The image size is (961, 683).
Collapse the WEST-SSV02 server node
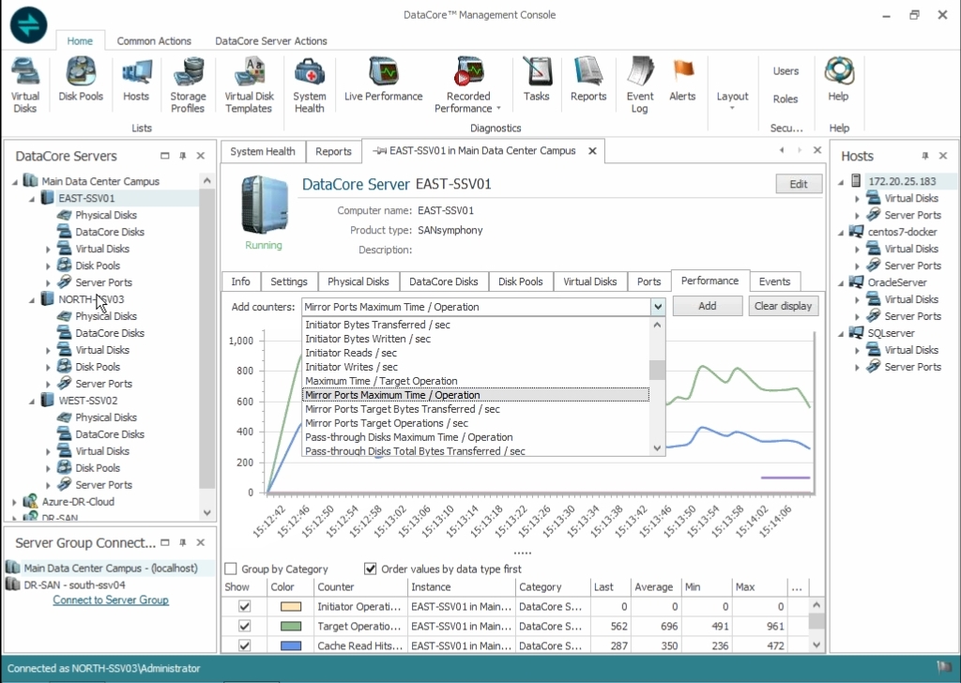pos(32,401)
